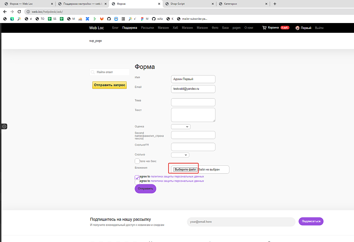Uncheck the checked agree to policy checkbox
The height and width of the screenshot is (242, 354).
point(137,177)
